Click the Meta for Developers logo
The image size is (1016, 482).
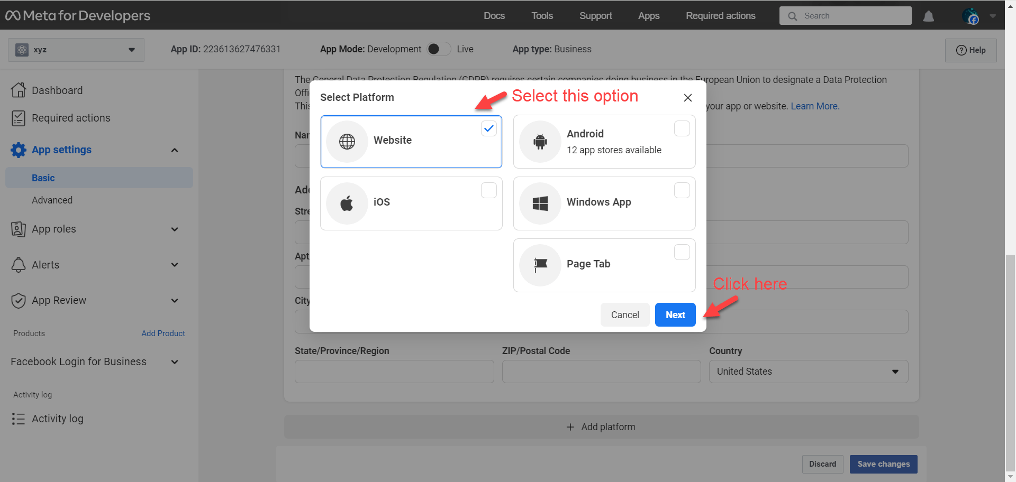[78, 16]
